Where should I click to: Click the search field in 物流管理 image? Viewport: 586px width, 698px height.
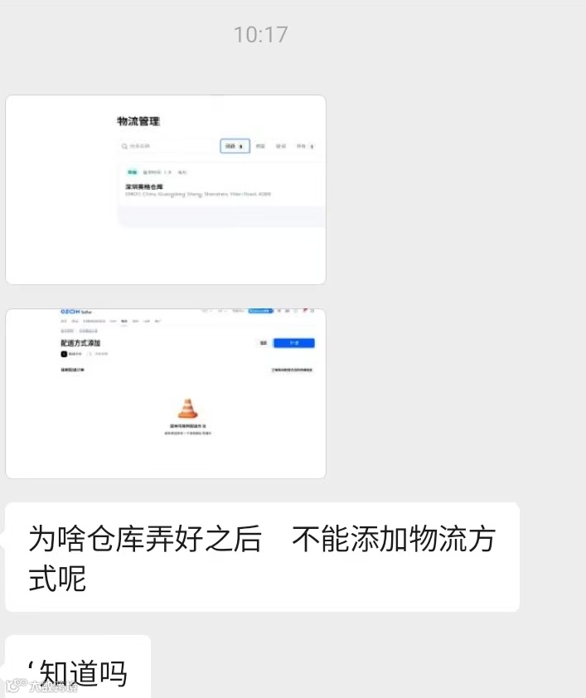pyautogui.click(x=167, y=146)
